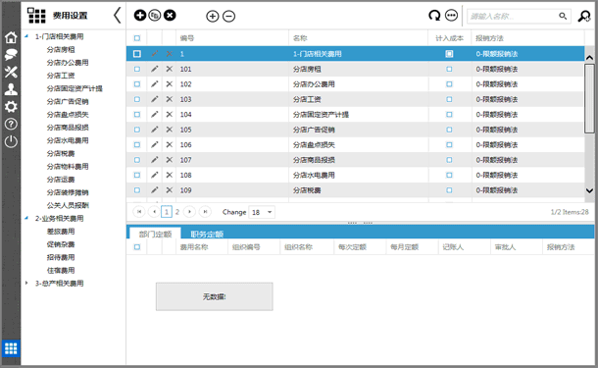Switch to the 部门定额 tab

coord(155,234)
